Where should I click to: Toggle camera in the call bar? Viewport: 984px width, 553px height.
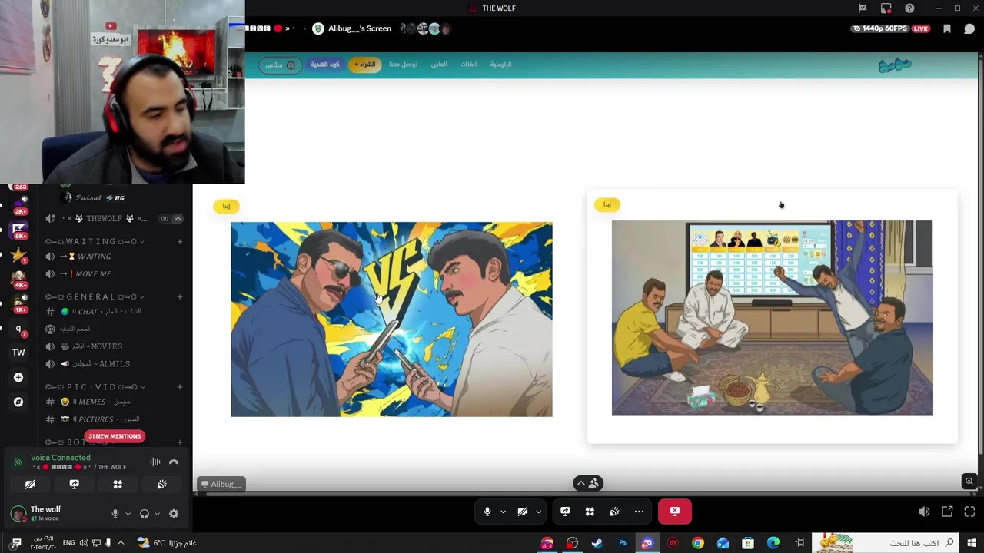(x=522, y=512)
